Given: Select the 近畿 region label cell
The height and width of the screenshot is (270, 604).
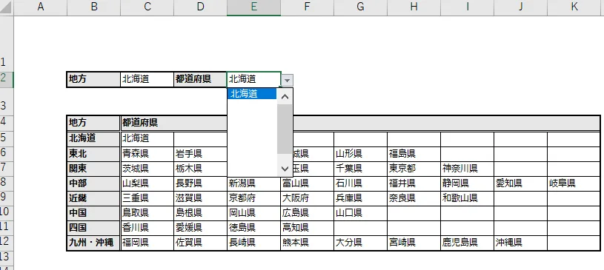Looking at the screenshot, I should [93, 198].
